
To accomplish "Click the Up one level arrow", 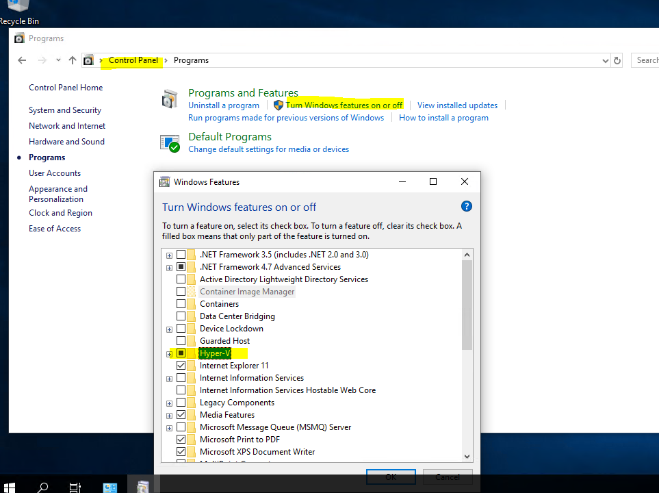I will point(73,60).
